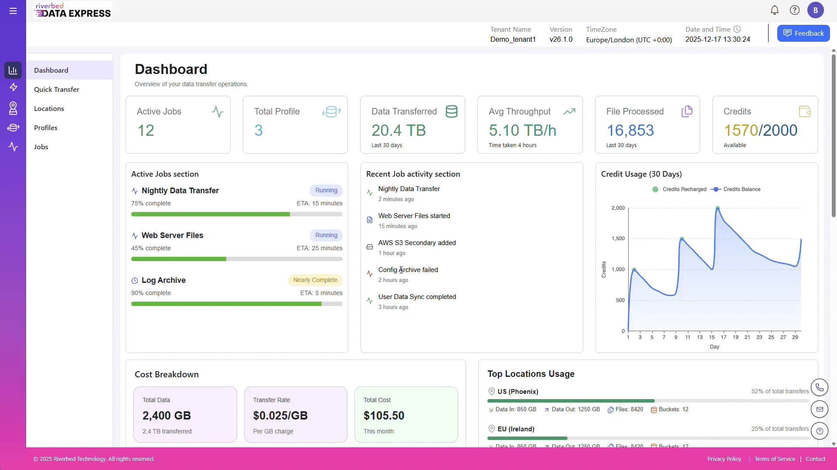Click Nightly Data Transfer progress bar
This screenshot has width=837, height=470.
236,214
